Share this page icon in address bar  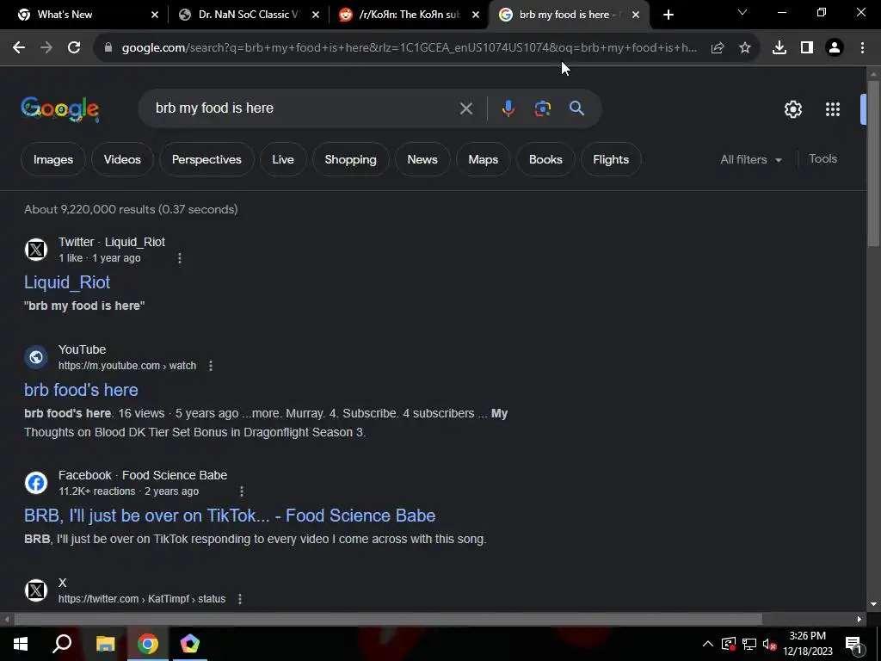click(717, 48)
